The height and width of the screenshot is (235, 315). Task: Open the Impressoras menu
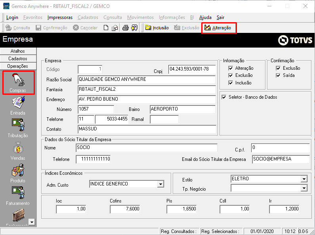click(x=60, y=17)
